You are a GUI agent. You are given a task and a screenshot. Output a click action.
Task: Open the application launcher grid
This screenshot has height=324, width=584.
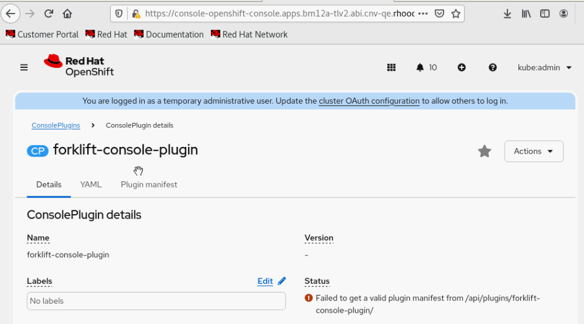click(391, 67)
